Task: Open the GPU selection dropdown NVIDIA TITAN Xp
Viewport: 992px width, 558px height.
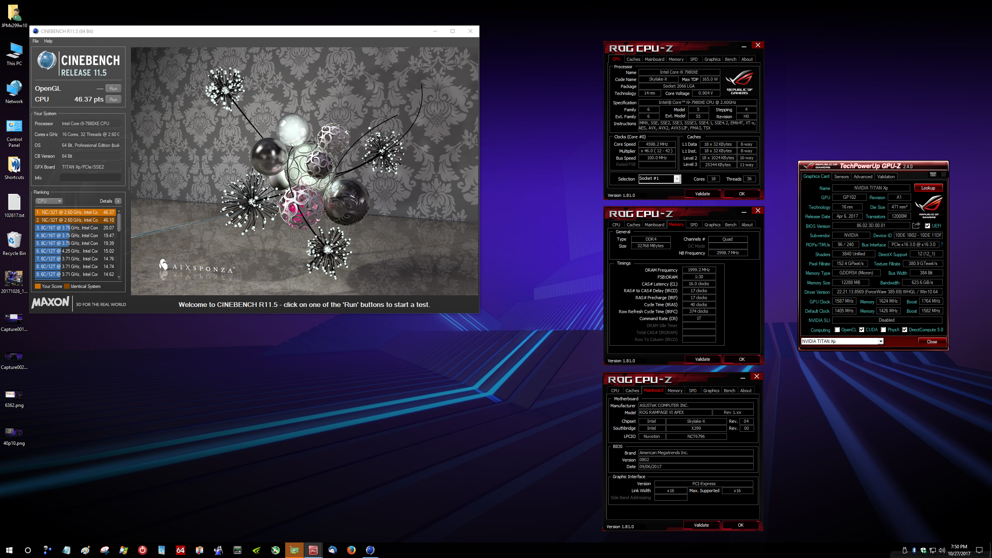Action: point(842,341)
